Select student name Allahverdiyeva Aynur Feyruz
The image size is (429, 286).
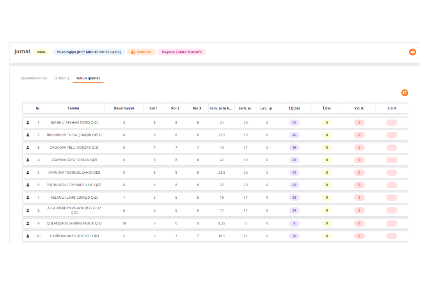(x=74, y=210)
